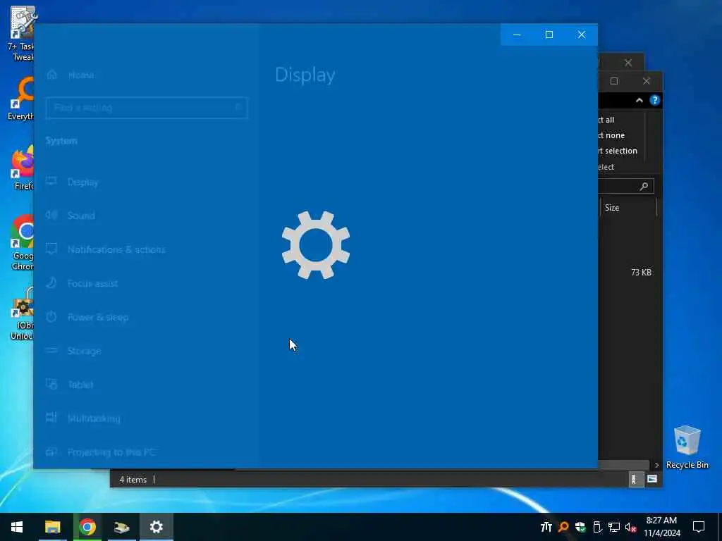
Task: Collapse the File Explorer ribbon chevron
Action: (639, 100)
